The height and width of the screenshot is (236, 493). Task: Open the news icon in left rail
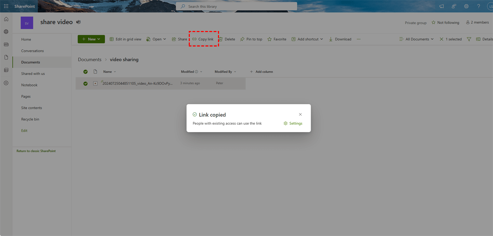coord(6,44)
